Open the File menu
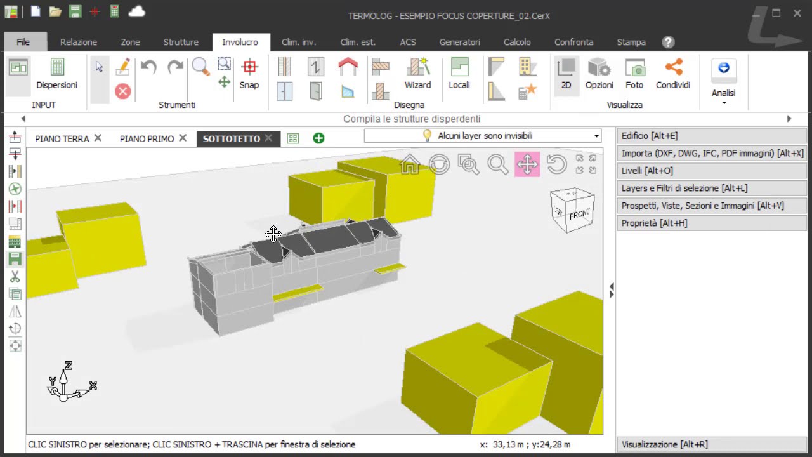812x457 pixels. pos(23,42)
